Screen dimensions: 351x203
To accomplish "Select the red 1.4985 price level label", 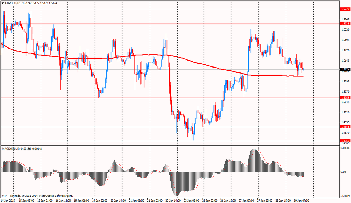I will (x=345, y=127).
